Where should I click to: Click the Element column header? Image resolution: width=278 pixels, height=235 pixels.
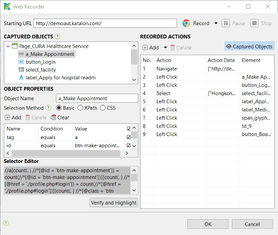(257, 60)
